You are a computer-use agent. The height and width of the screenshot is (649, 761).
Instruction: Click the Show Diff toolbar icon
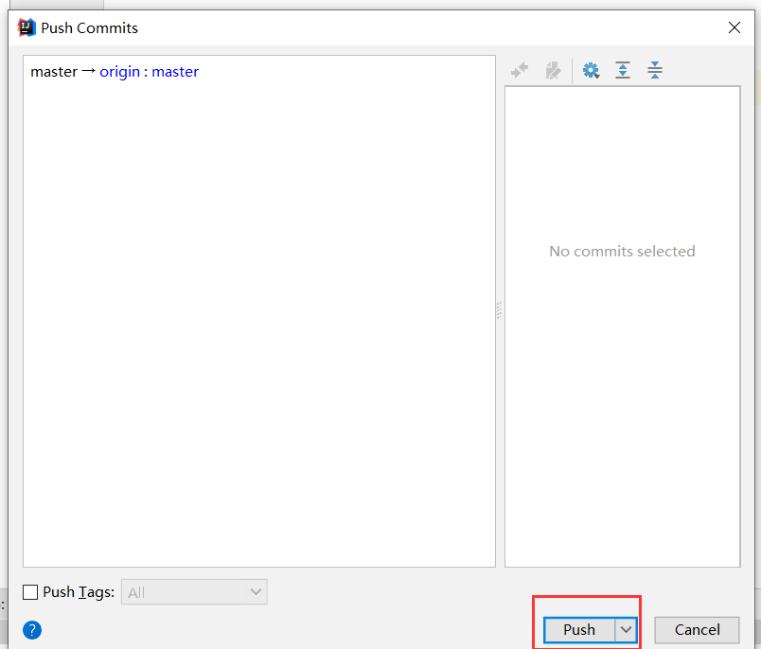[x=520, y=70]
